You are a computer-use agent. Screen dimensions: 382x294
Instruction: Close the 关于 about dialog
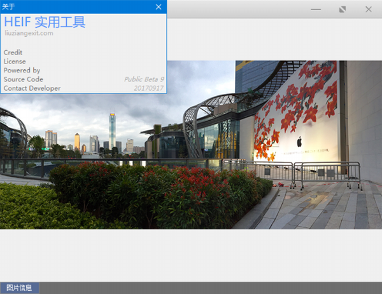tap(159, 7)
